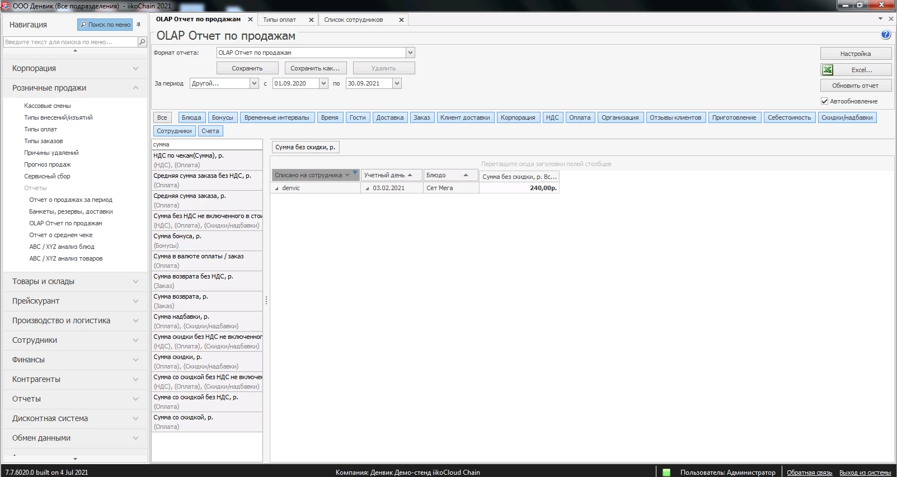Click the menu search text field
897x477 pixels.
point(70,42)
